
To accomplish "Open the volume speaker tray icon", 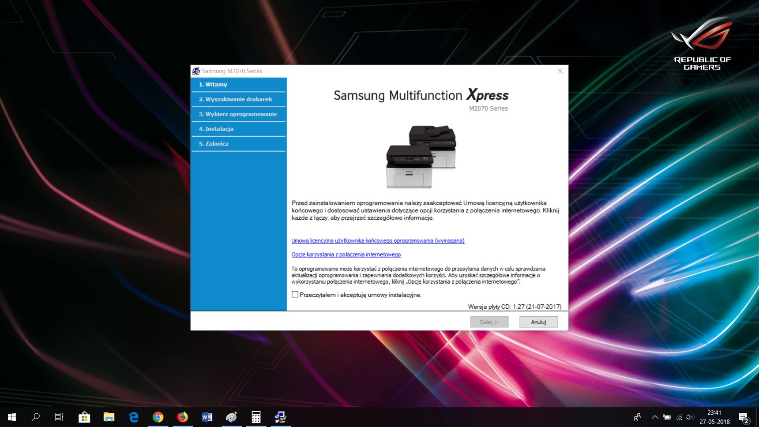I will [691, 417].
